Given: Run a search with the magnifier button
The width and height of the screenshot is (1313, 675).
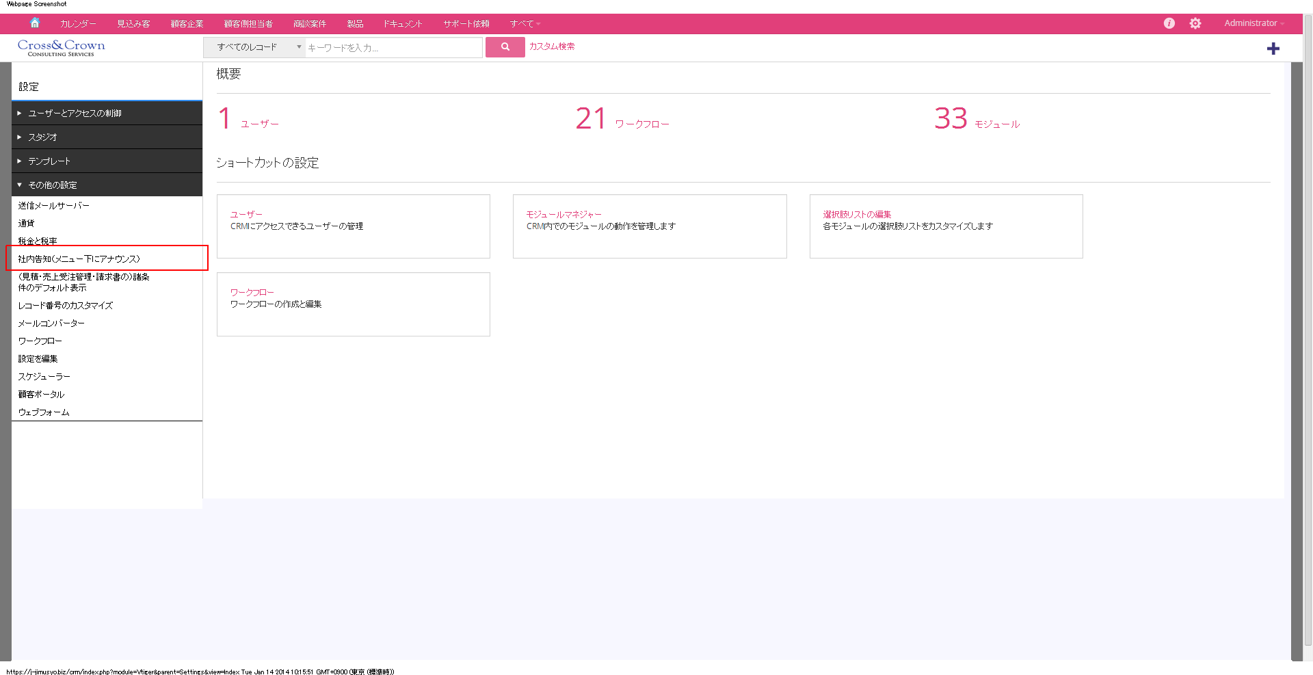Looking at the screenshot, I should 505,47.
